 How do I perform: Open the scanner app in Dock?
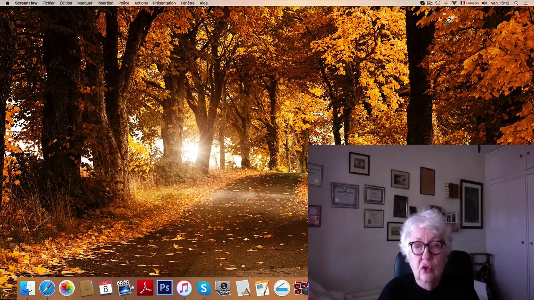[282, 288]
